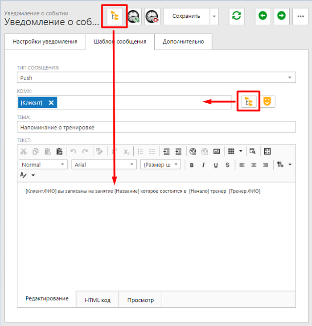Viewport: 312px width, 326px height.
Task: Toggle Italic formatting
Action: pos(203,165)
